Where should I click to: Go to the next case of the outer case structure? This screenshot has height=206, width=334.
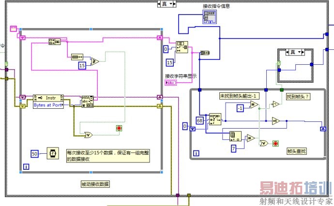pos(174,4)
